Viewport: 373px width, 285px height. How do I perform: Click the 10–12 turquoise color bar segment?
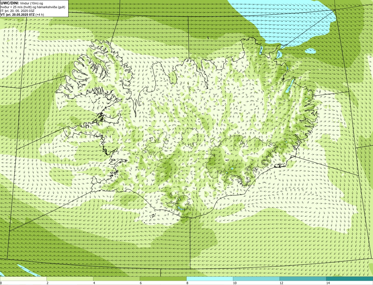pyautogui.click(x=256, y=279)
